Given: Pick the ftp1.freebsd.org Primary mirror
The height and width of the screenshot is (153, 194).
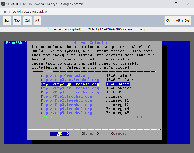Looking at the screenshot, I should 66,96.
